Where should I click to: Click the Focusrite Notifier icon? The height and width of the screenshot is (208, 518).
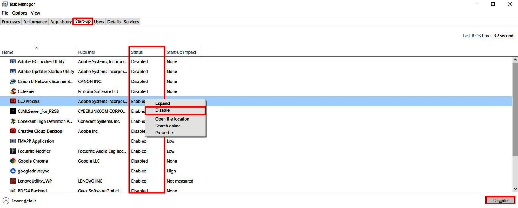coord(13,151)
